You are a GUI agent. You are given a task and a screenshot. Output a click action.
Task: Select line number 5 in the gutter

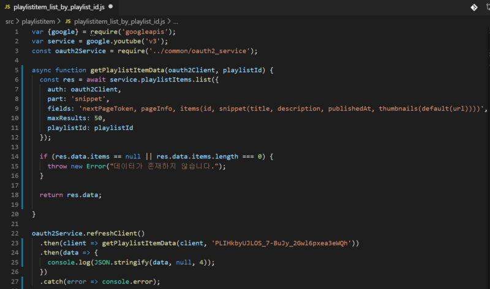17,70
